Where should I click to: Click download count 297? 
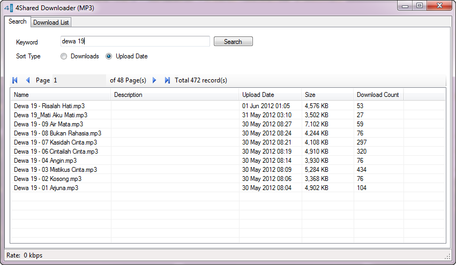(362, 142)
